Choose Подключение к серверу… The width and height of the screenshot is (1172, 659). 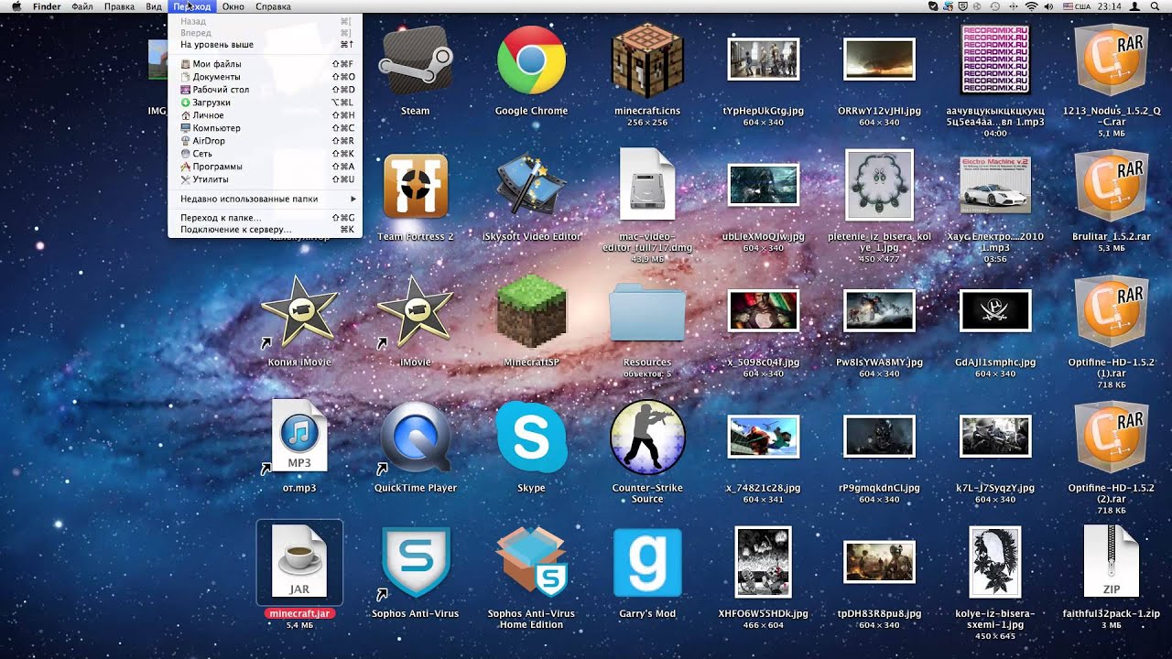[x=266, y=230]
